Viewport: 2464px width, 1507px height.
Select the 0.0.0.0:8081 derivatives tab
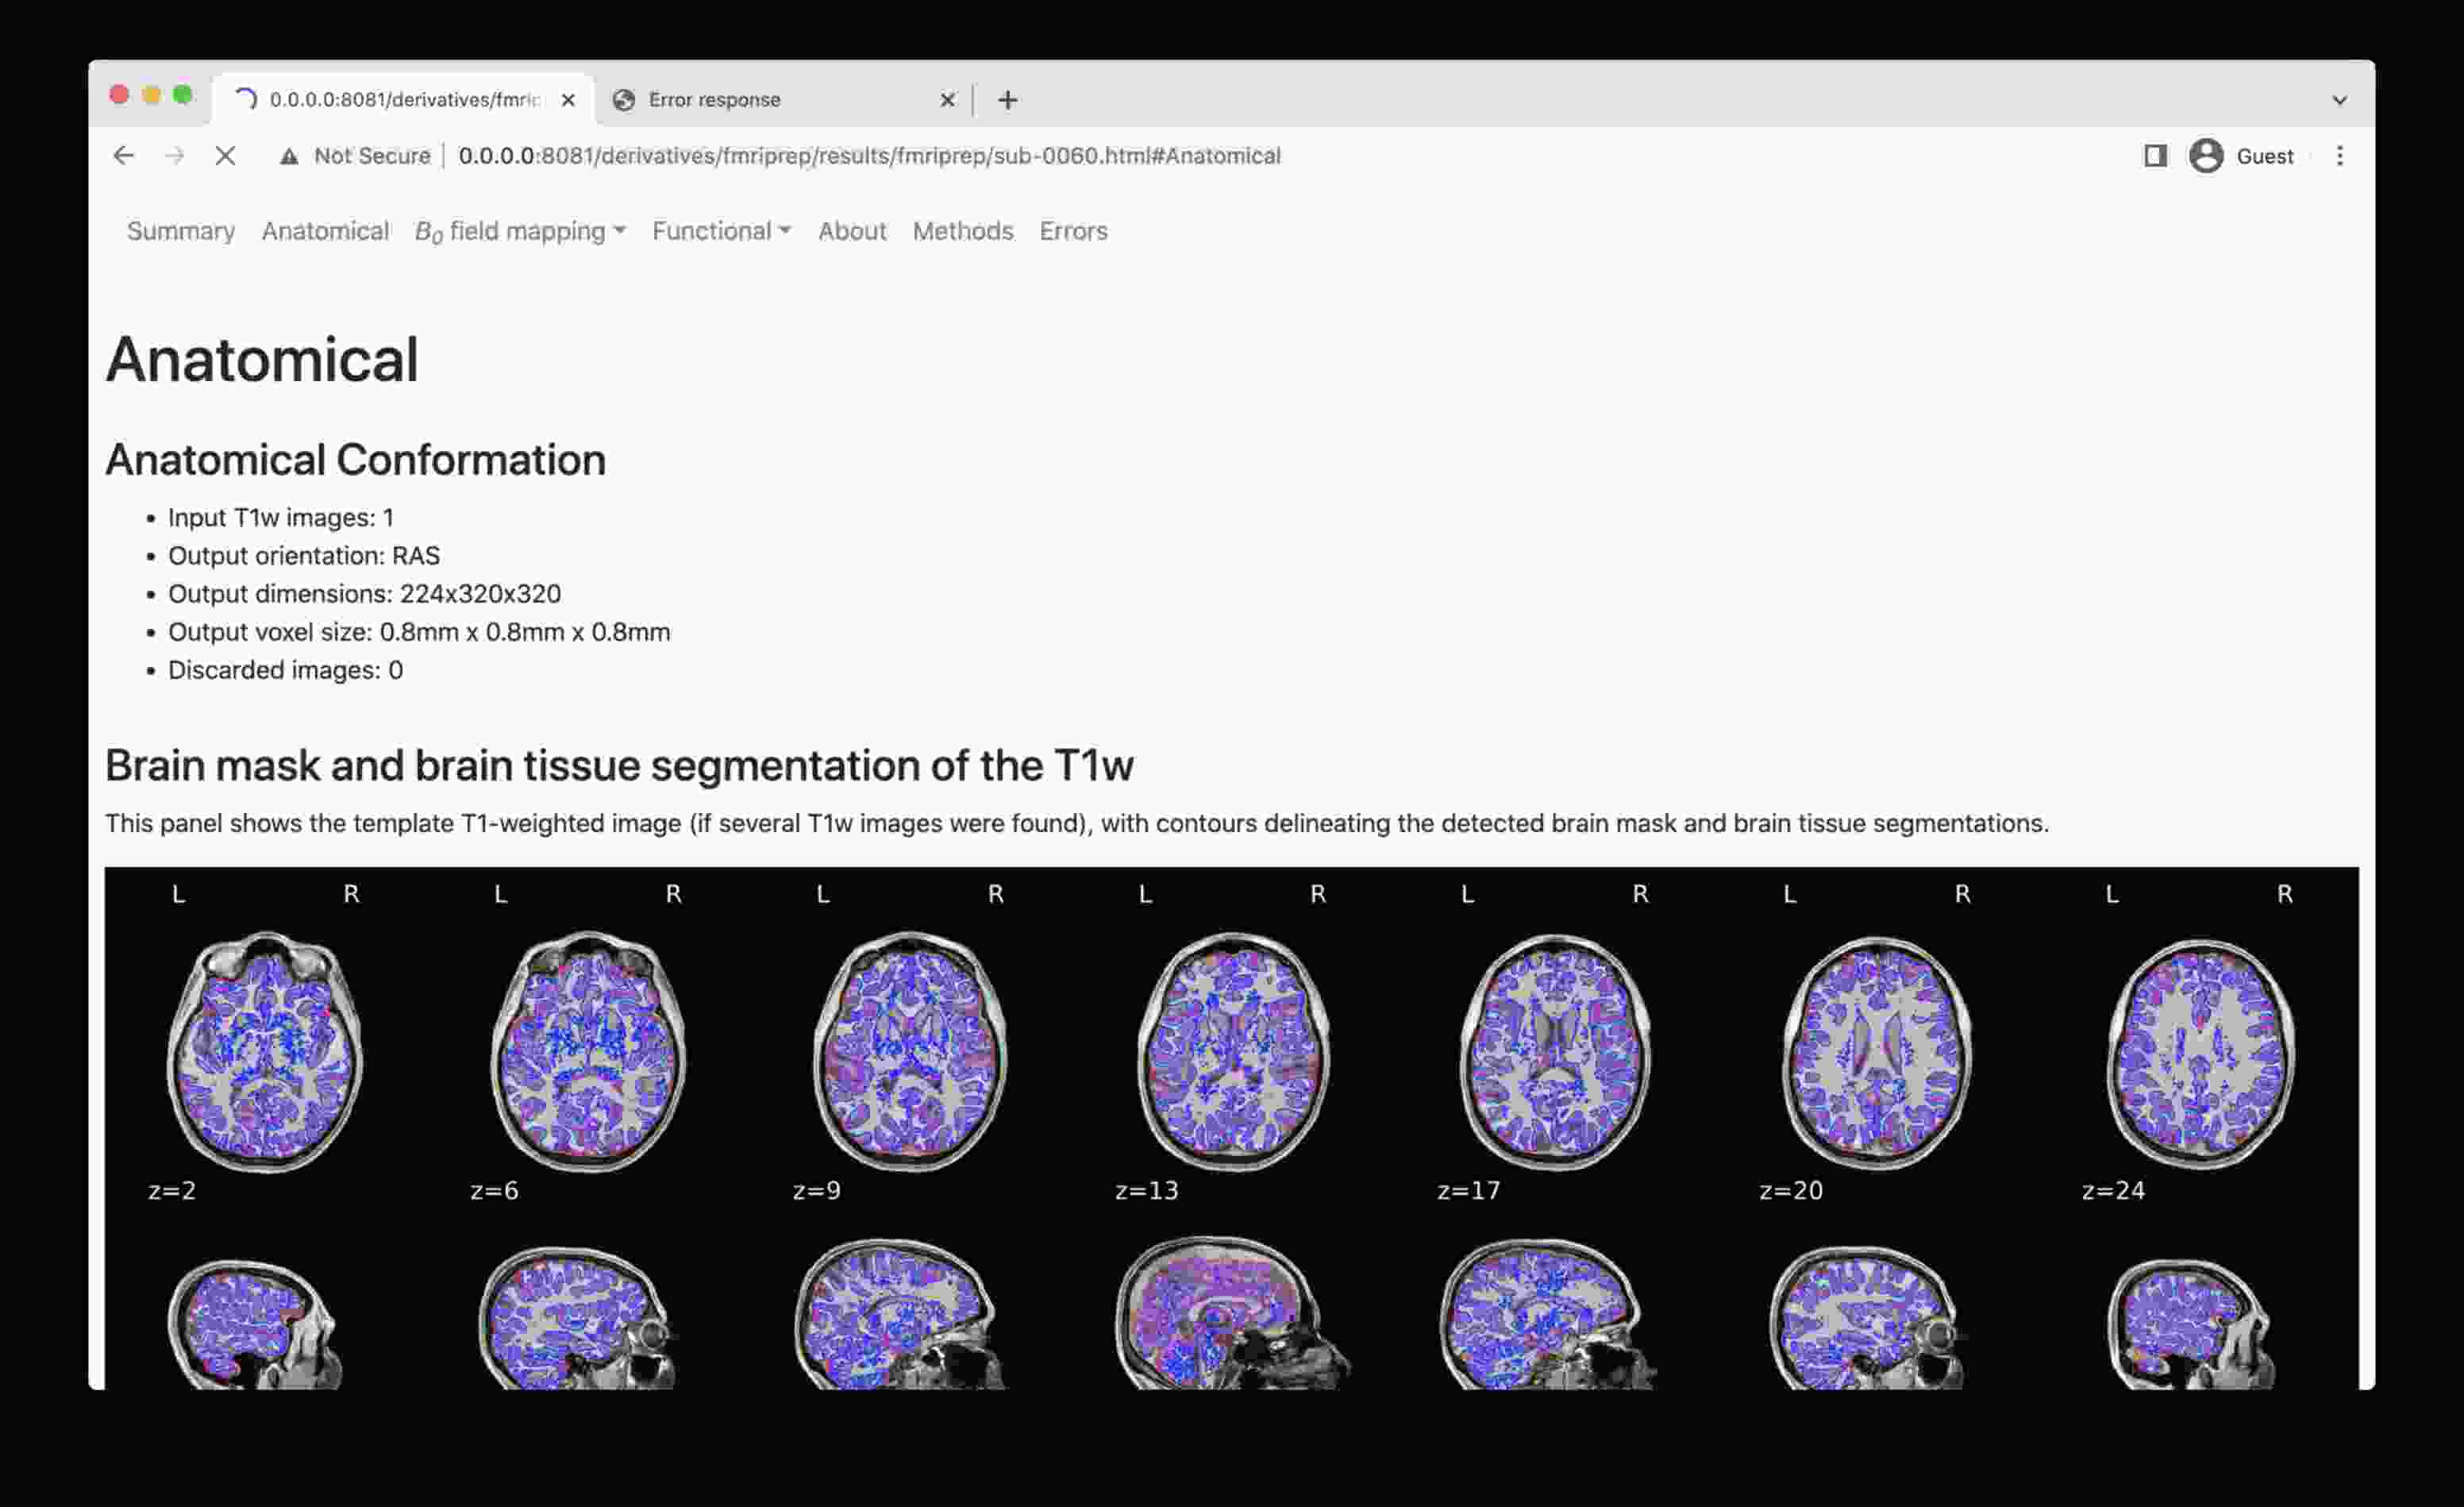pos(404,100)
